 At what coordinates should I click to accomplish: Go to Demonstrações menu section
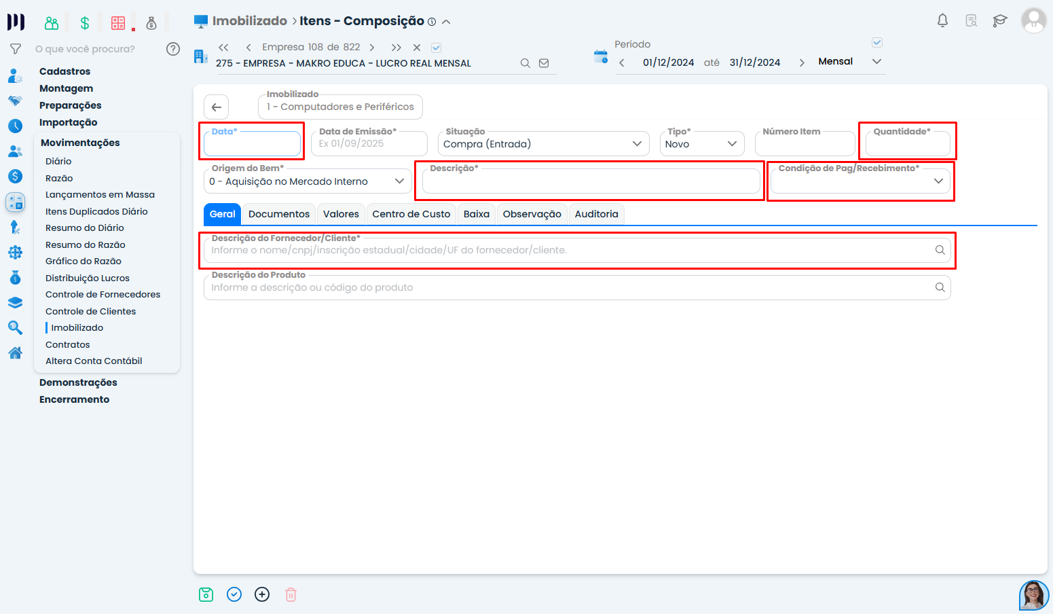tap(78, 382)
